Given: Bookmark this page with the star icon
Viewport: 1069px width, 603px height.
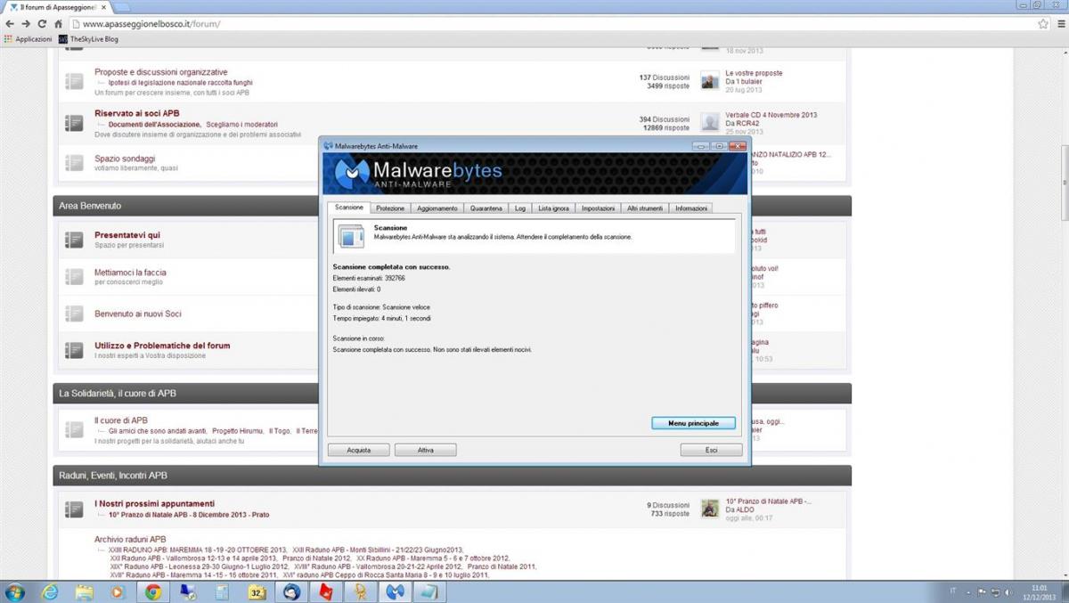Looking at the screenshot, I should (1042, 24).
